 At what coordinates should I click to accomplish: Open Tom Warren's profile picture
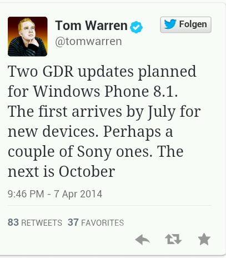click(x=28, y=36)
